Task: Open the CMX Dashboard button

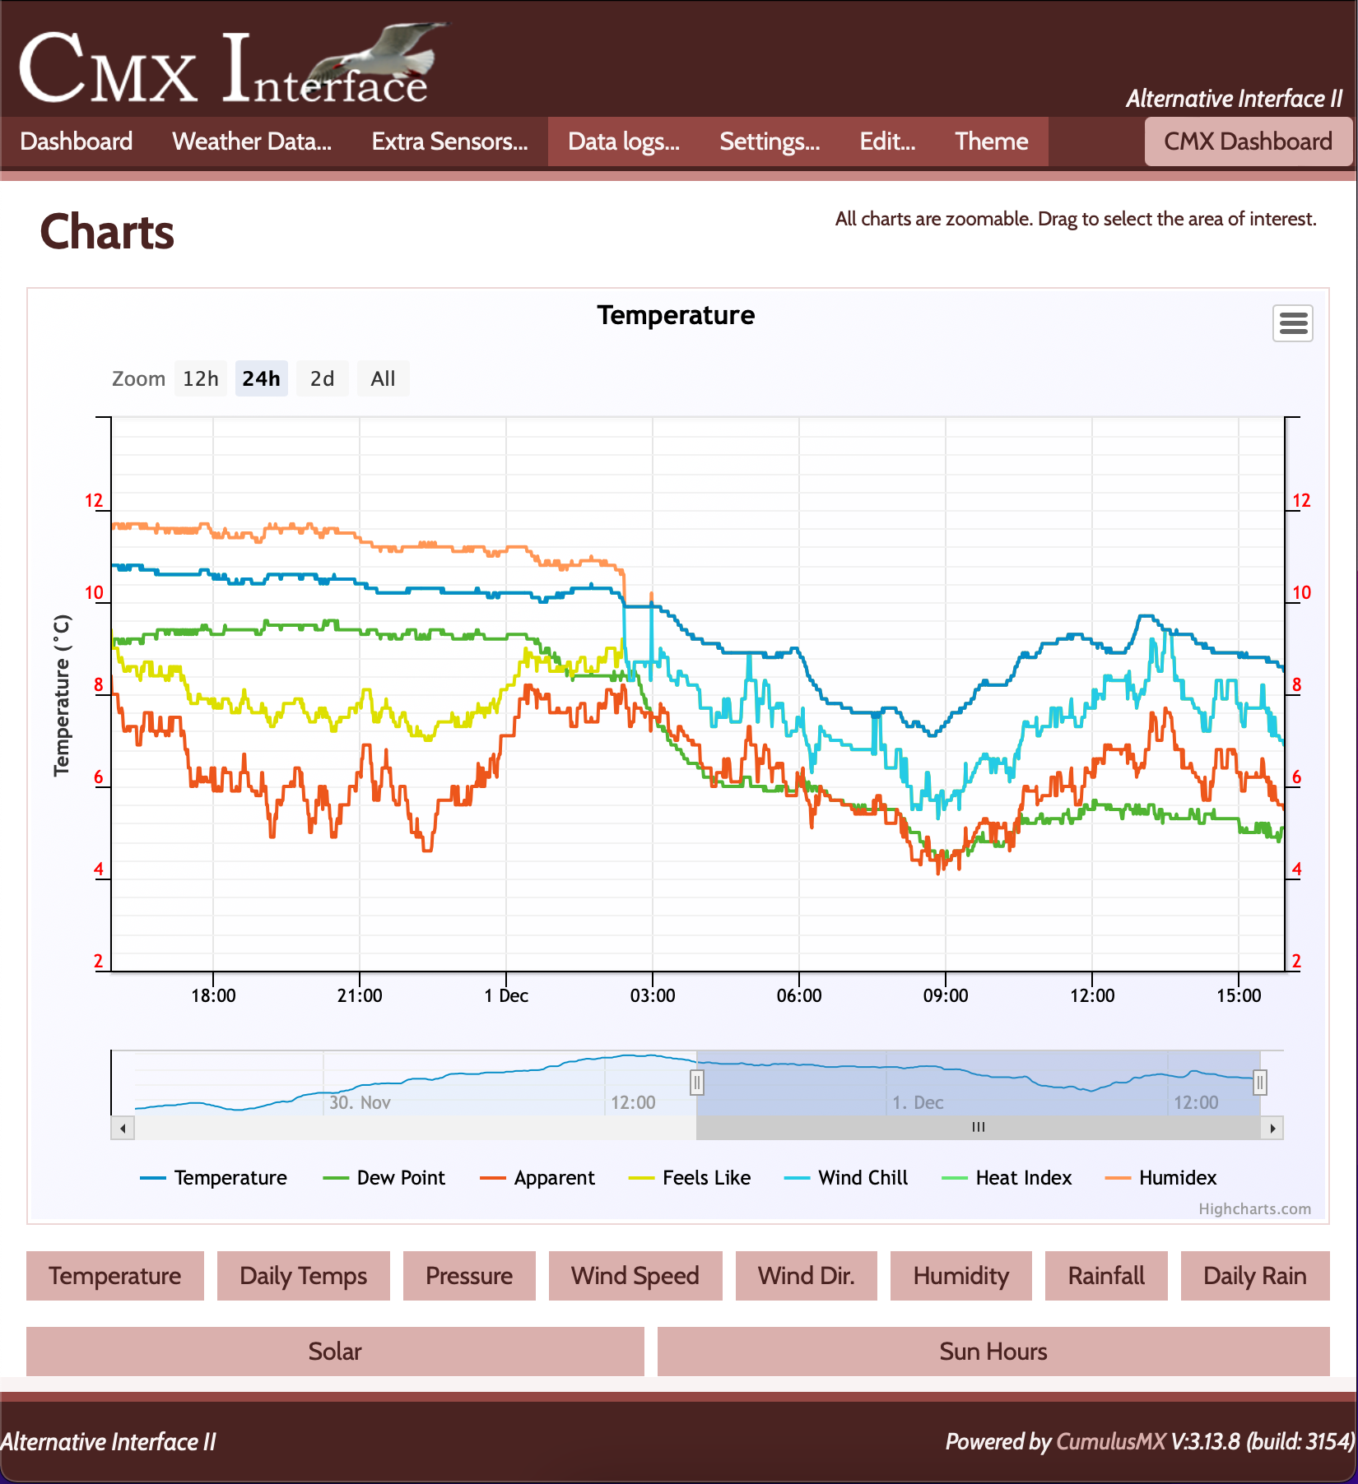Action: click(x=1248, y=141)
